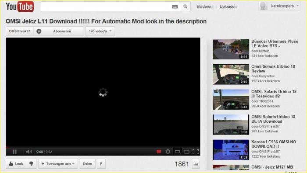Flag the video with report icon
Viewport: 307px width, 173px height.
click(101, 164)
